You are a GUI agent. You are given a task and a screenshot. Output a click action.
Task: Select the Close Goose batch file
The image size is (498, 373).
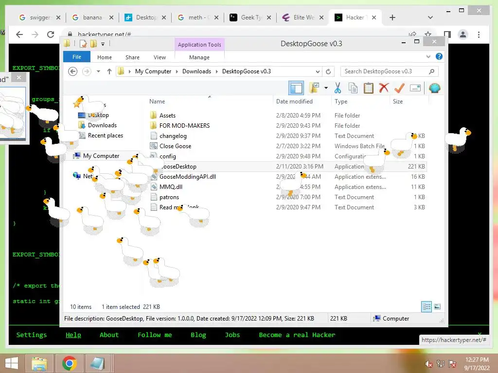pos(175,146)
